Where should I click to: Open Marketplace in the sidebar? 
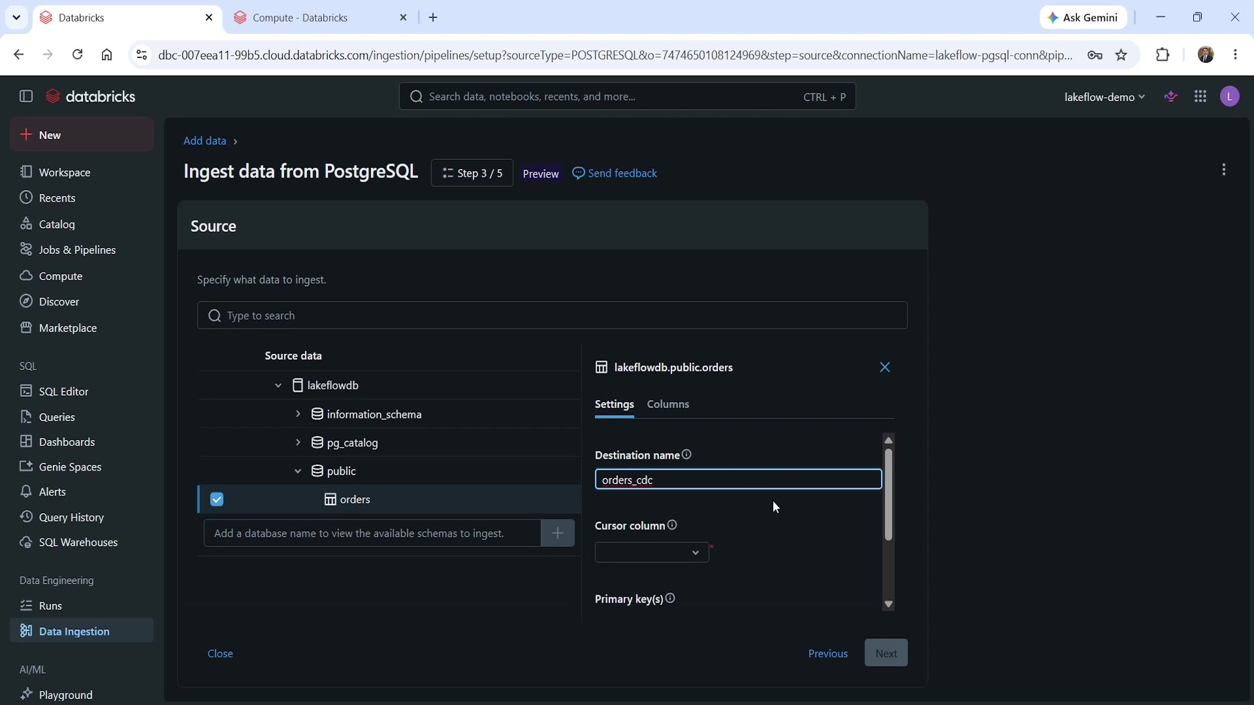click(82, 328)
